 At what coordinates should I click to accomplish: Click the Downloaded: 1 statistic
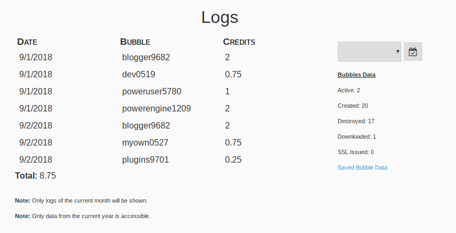pos(357,136)
